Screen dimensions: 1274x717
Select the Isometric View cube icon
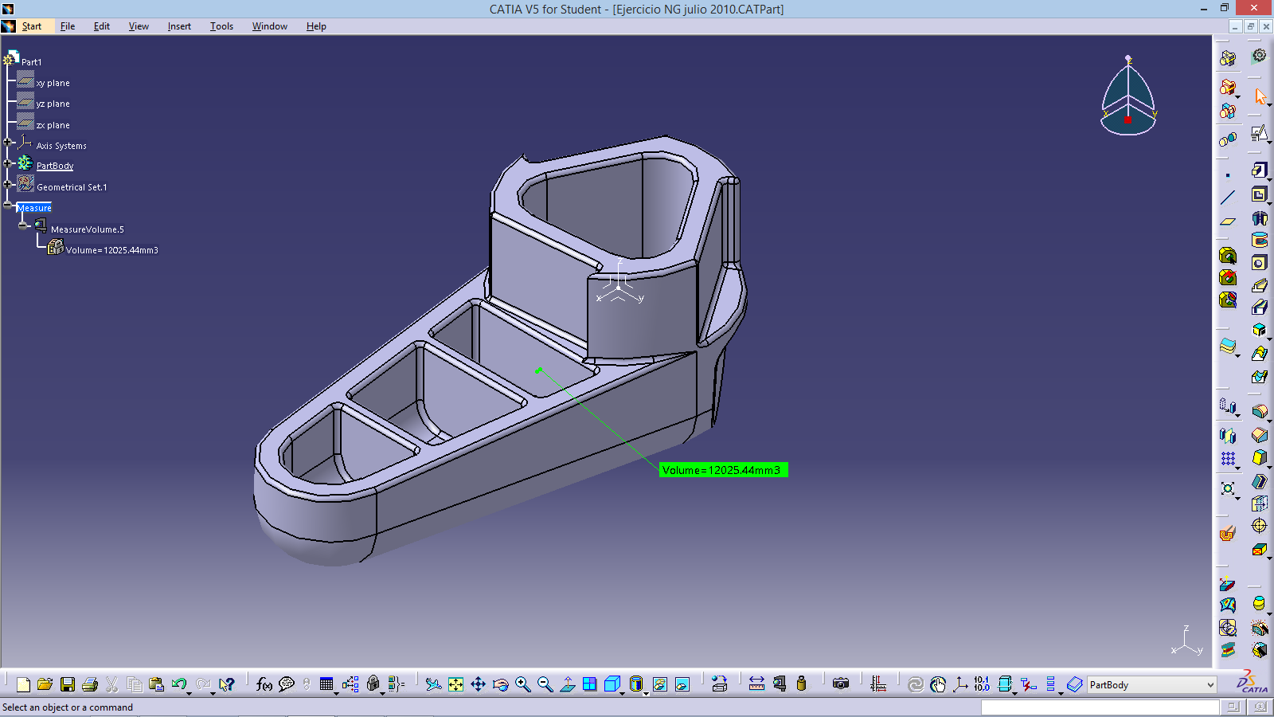[612, 684]
